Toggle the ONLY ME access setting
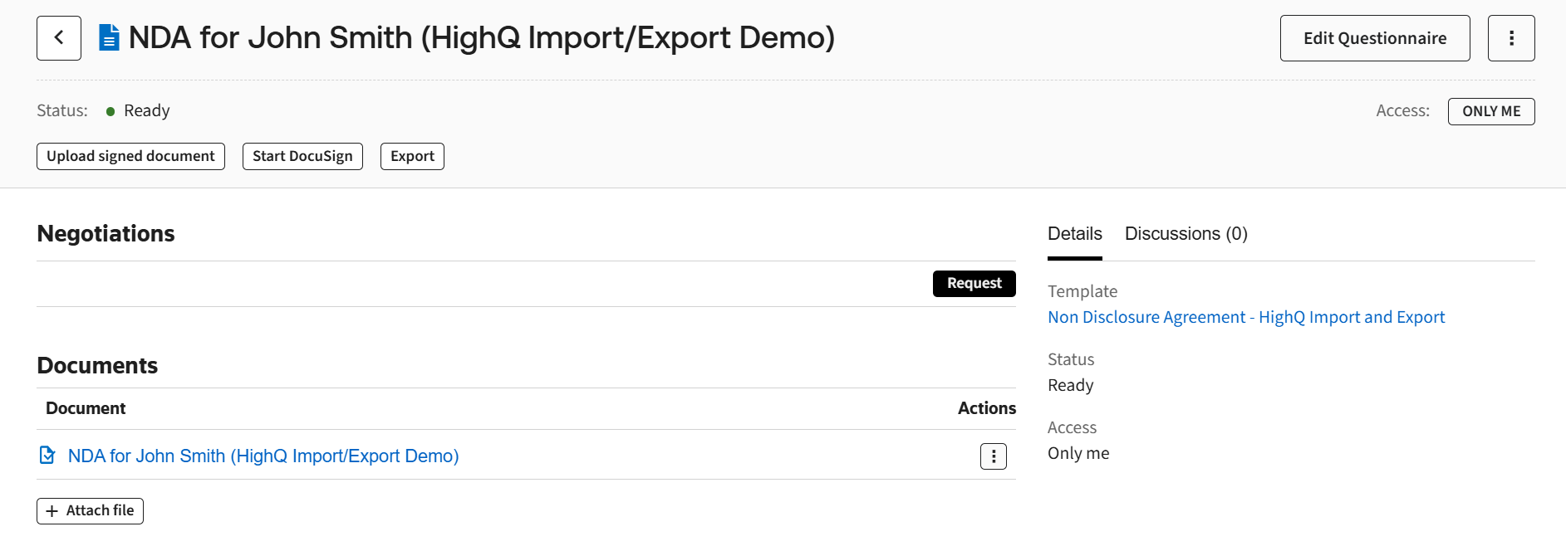The height and width of the screenshot is (551, 1566). click(1490, 110)
